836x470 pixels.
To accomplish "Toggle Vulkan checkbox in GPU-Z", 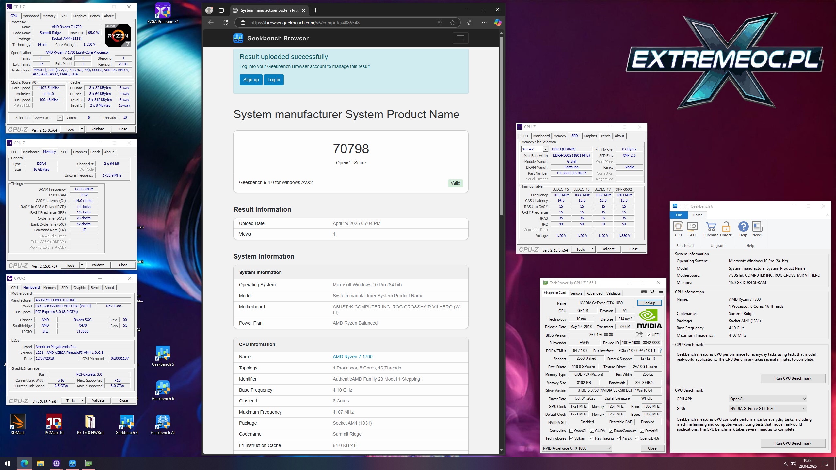I will click(571, 438).
